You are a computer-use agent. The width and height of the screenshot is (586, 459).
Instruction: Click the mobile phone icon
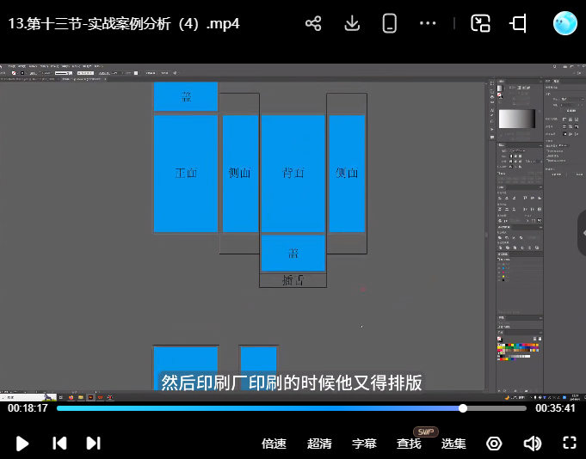tap(390, 23)
